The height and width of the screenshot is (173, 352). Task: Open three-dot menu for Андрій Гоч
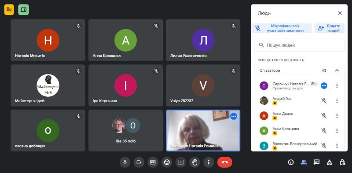337,101
